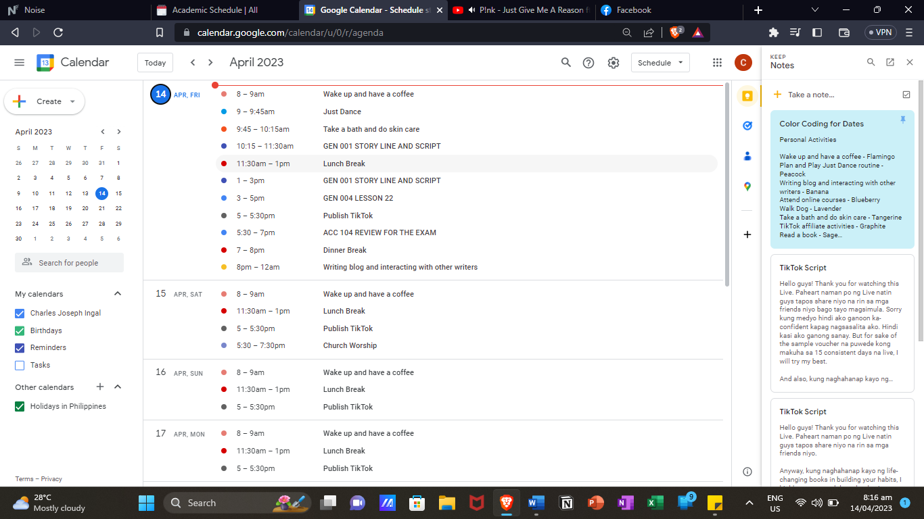Get add-ons with the plus icon
The image size is (924, 519).
(747, 234)
